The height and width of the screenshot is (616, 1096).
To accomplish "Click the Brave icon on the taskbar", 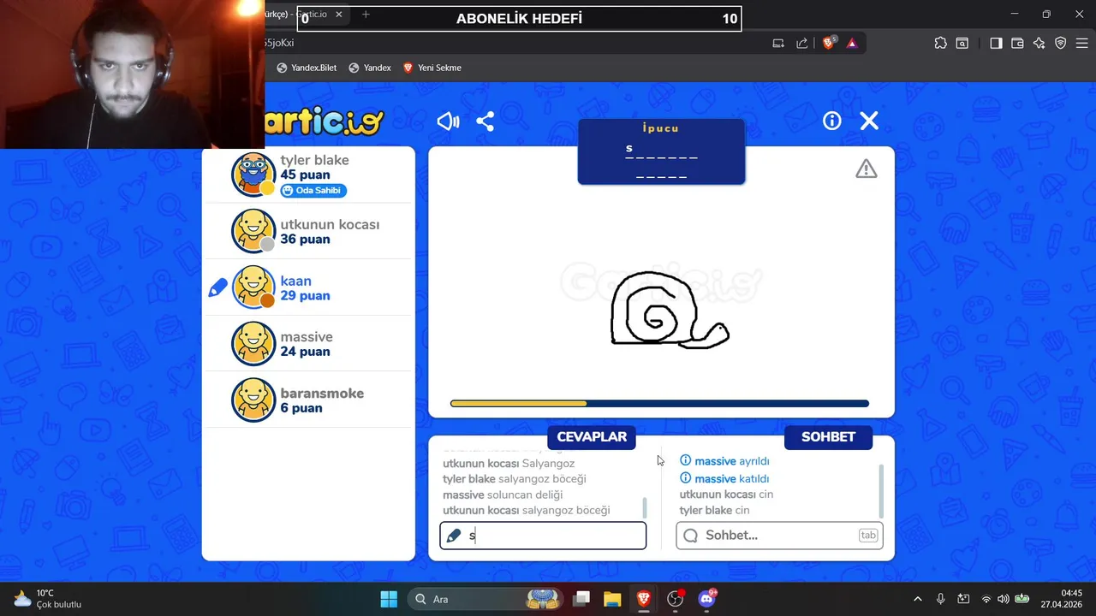I will (x=643, y=599).
